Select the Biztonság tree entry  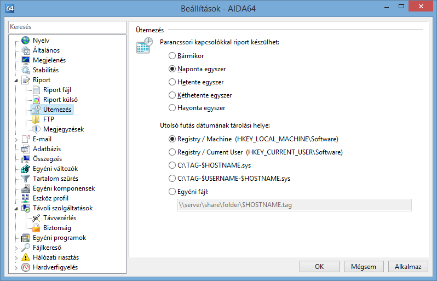point(57,228)
